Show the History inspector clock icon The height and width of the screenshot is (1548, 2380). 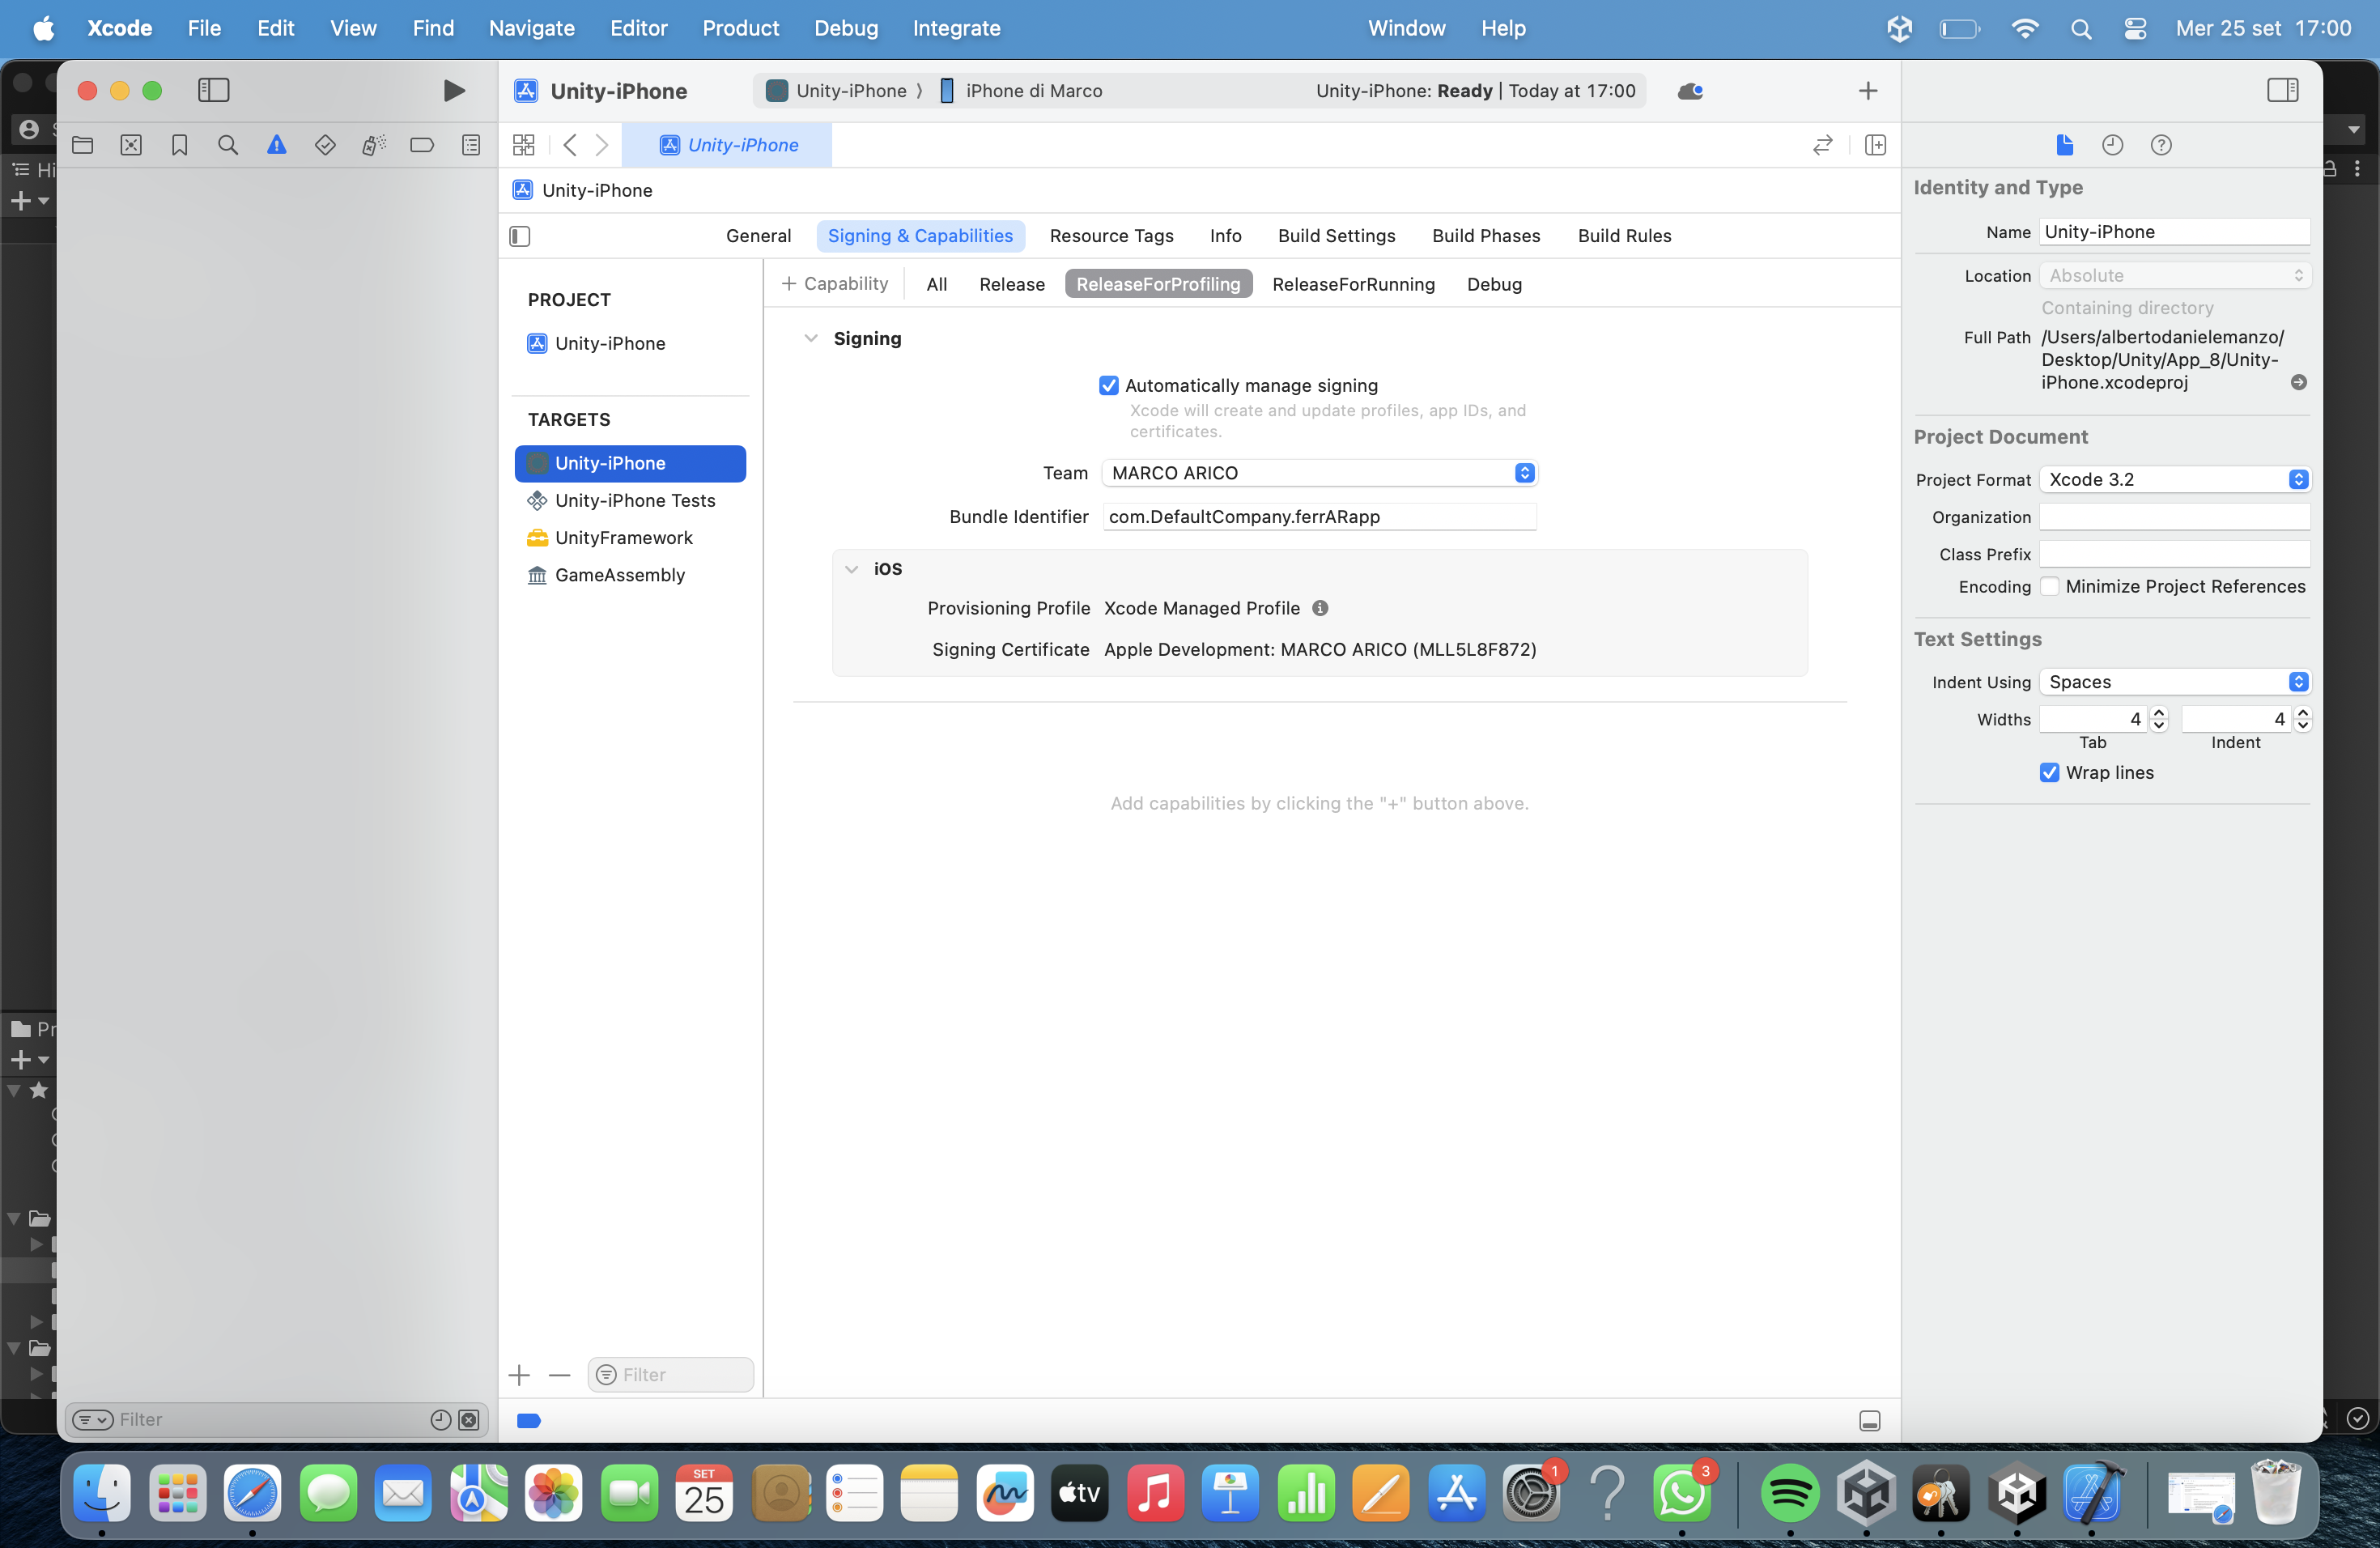pos(2113,146)
